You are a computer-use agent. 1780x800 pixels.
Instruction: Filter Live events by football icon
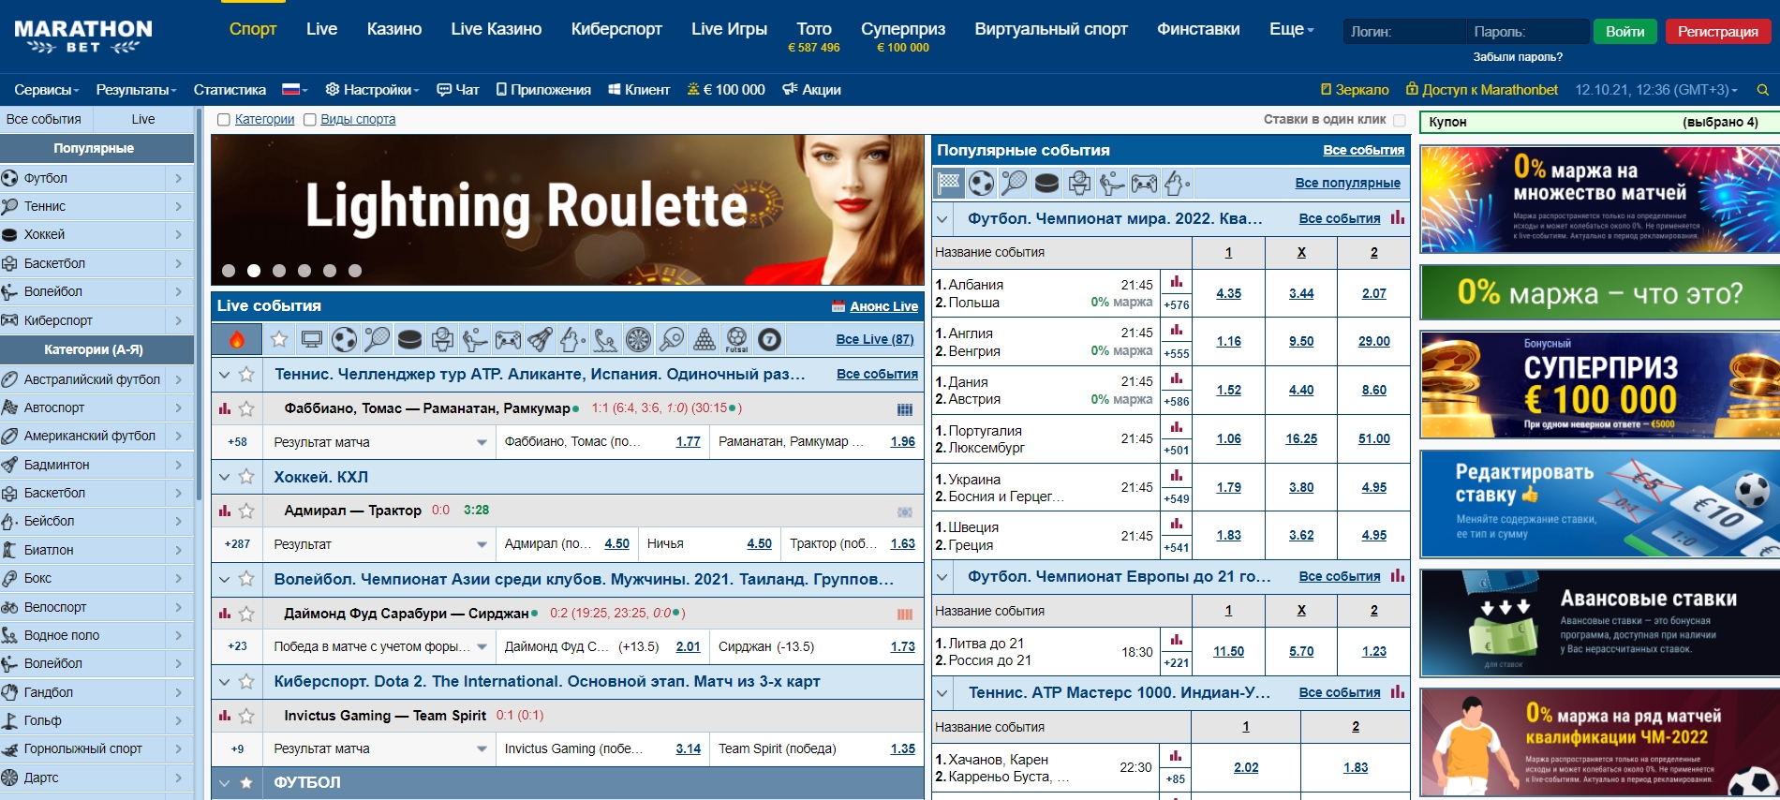(345, 339)
